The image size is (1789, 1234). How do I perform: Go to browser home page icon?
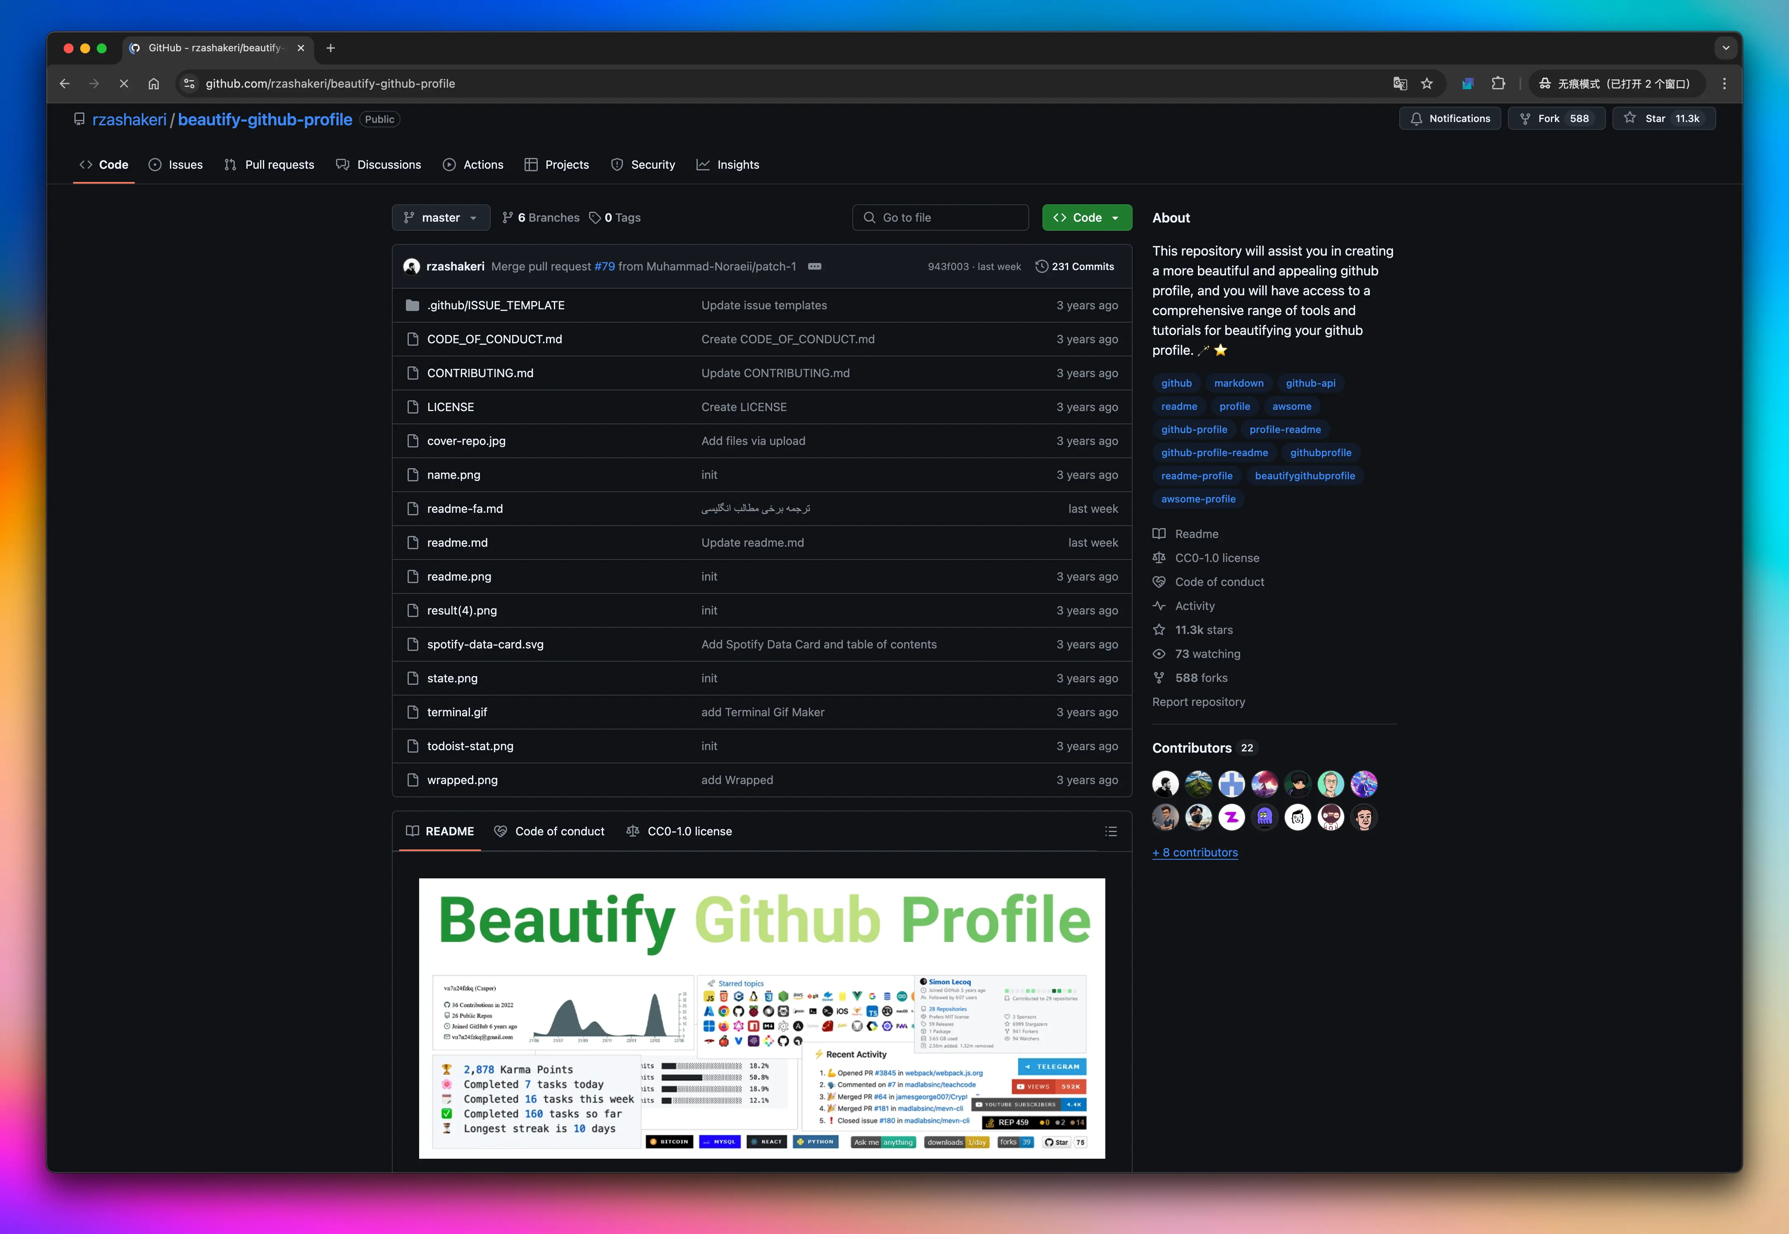(154, 84)
